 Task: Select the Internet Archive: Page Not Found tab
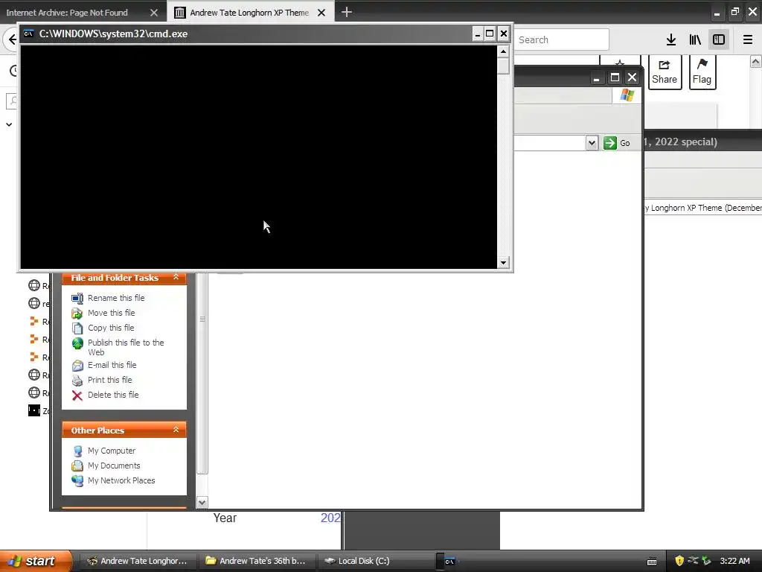pyautogui.click(x=67, y=13)
